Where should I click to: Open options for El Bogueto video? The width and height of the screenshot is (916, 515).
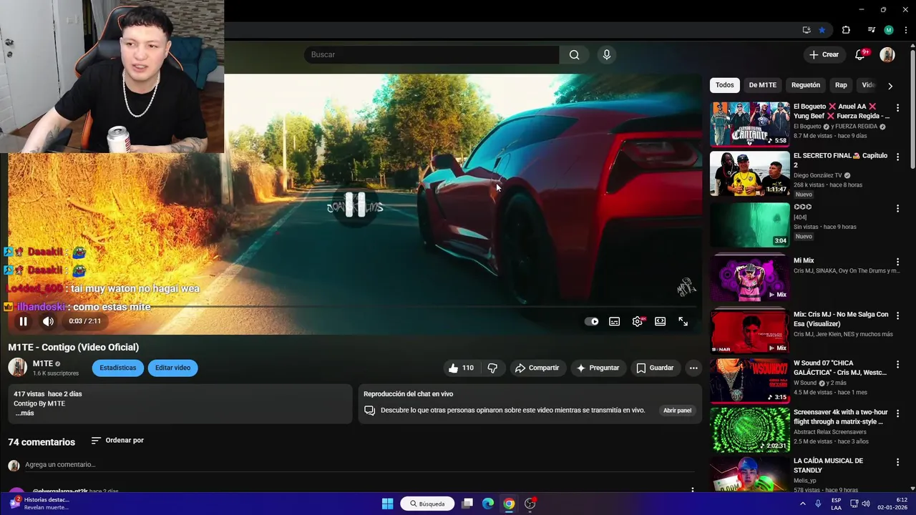click(x=897, y=108)
